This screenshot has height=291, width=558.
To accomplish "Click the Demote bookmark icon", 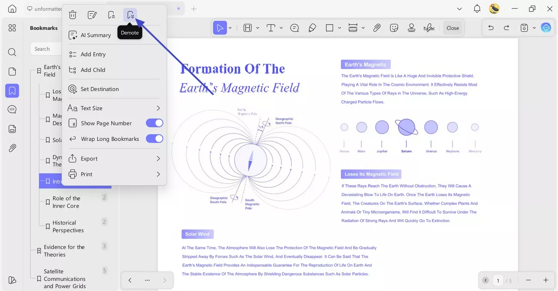I will 130,15.
